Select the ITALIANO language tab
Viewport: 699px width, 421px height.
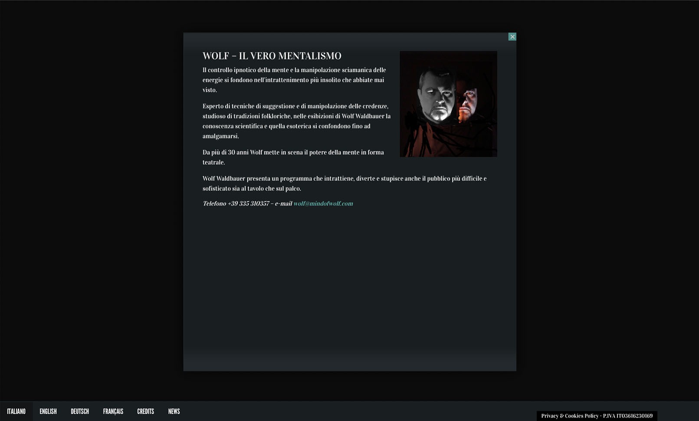16,411
